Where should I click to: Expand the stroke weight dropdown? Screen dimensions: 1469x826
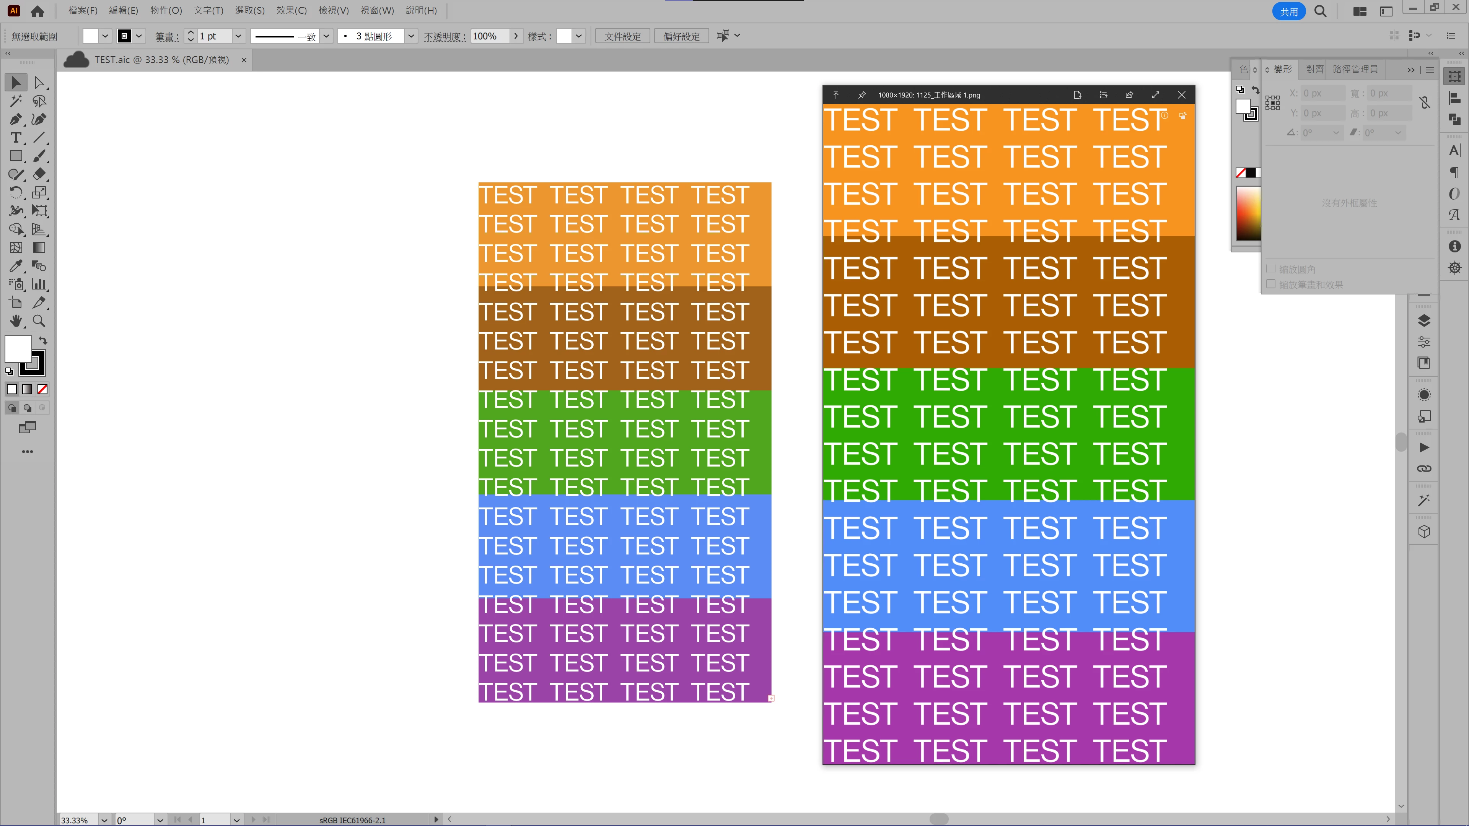[x=238, y=36]
